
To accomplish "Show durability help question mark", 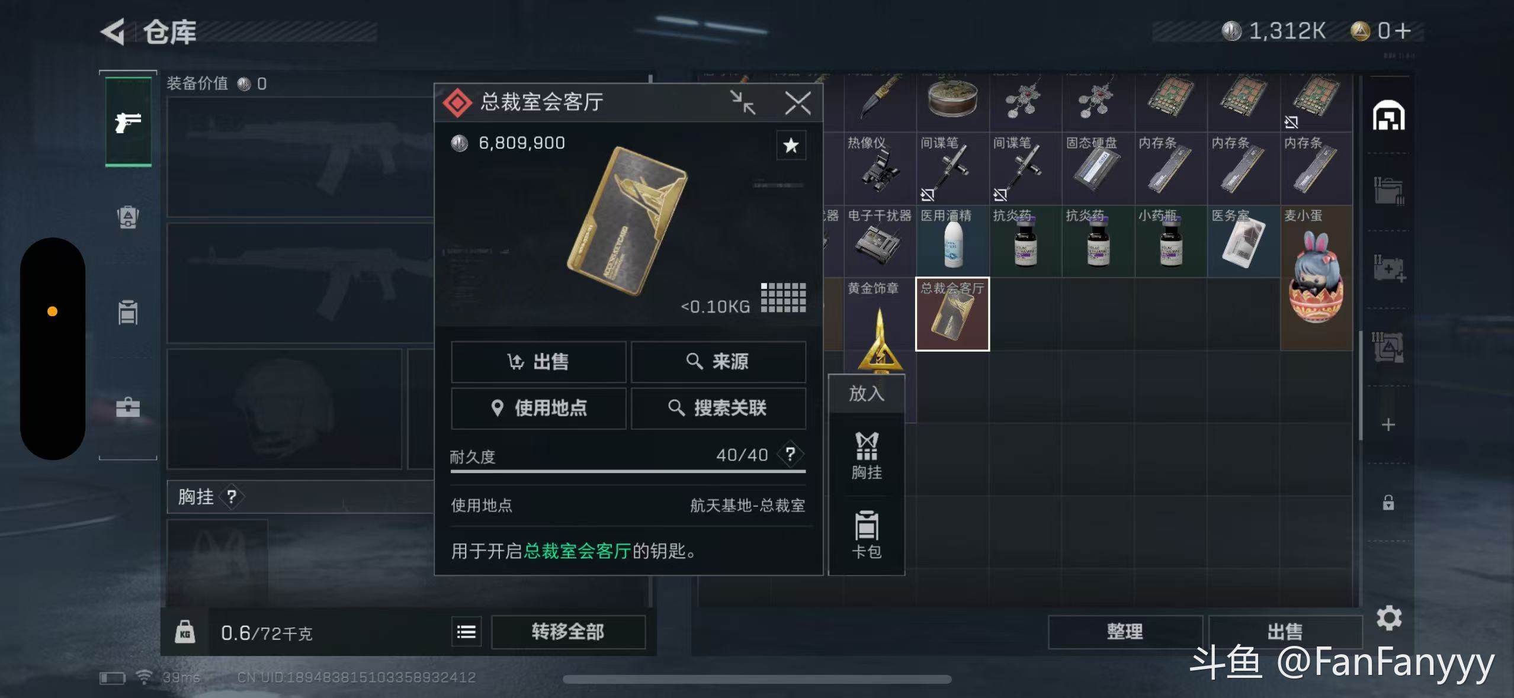I will 790,454.
